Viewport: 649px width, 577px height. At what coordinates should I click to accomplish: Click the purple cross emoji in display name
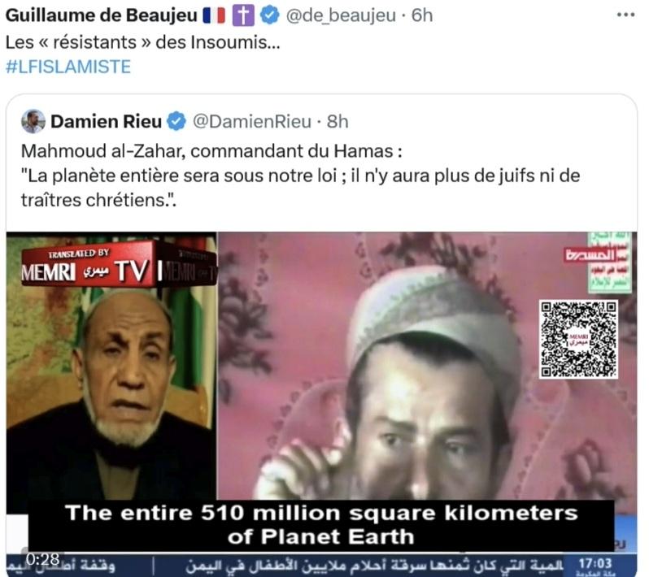(243, 15)
